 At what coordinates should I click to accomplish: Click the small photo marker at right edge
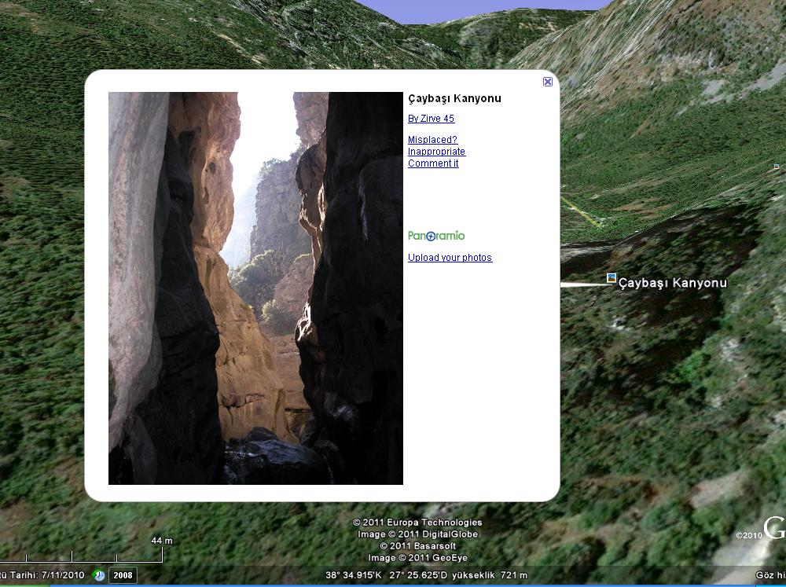777,167
